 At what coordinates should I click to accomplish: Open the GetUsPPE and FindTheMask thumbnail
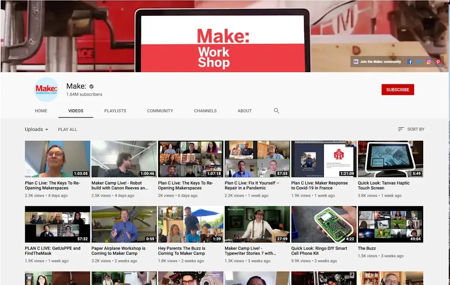click(58, 224)
